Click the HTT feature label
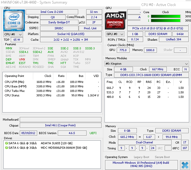Viewport: 191px width, 170px height. click(63, 63)
